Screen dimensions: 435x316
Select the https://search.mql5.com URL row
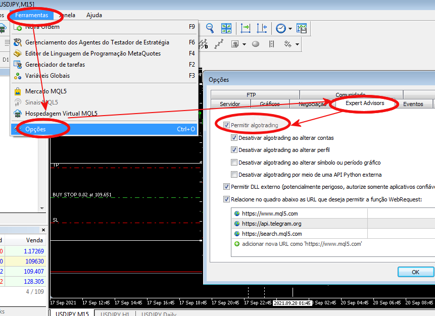click(x=333, y=234)
